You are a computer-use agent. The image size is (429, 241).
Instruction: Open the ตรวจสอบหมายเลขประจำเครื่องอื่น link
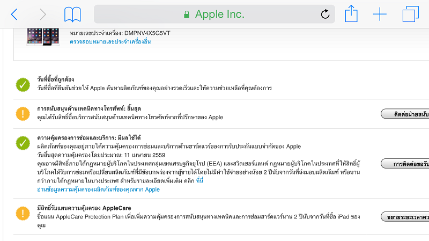[110, 42]
